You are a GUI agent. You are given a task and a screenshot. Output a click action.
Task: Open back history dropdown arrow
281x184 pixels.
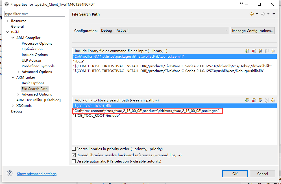pos(257,14)
